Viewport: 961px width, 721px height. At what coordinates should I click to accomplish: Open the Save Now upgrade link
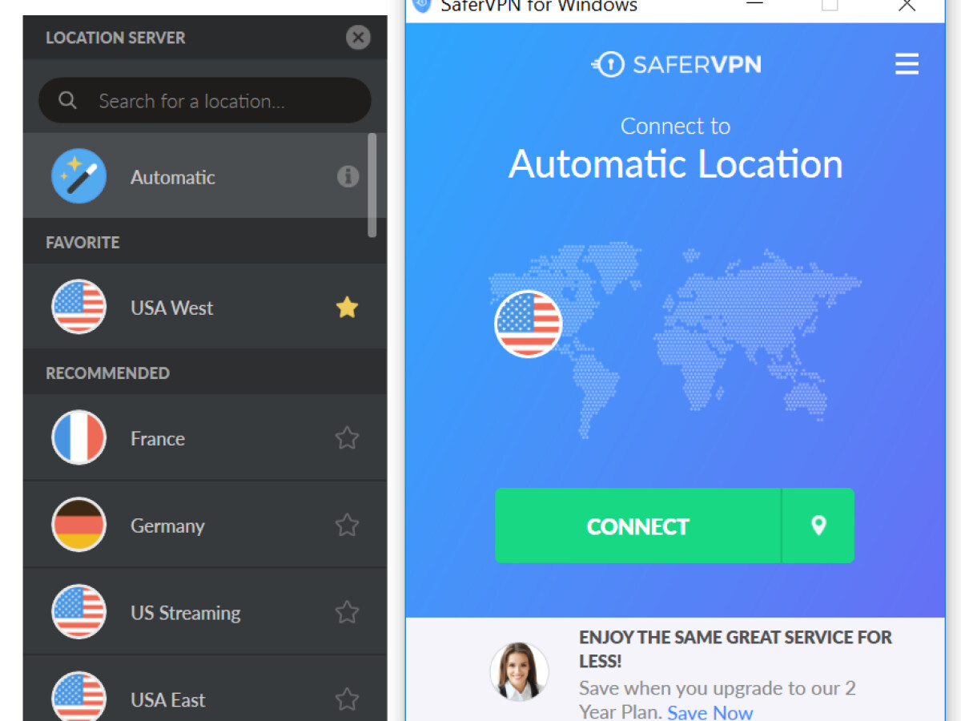[x=710, y=711]
